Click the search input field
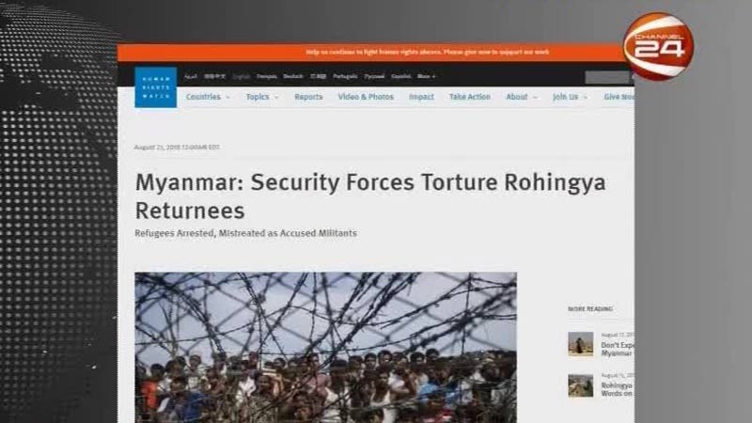 tap(606, 77)
